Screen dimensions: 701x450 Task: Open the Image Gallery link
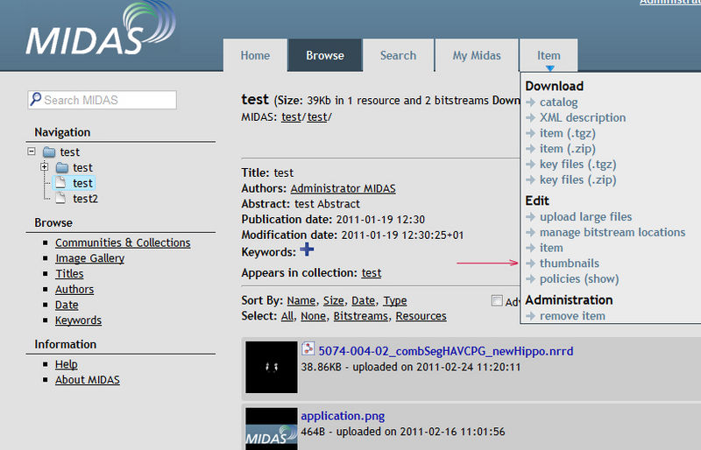click(x=89, y=258)
